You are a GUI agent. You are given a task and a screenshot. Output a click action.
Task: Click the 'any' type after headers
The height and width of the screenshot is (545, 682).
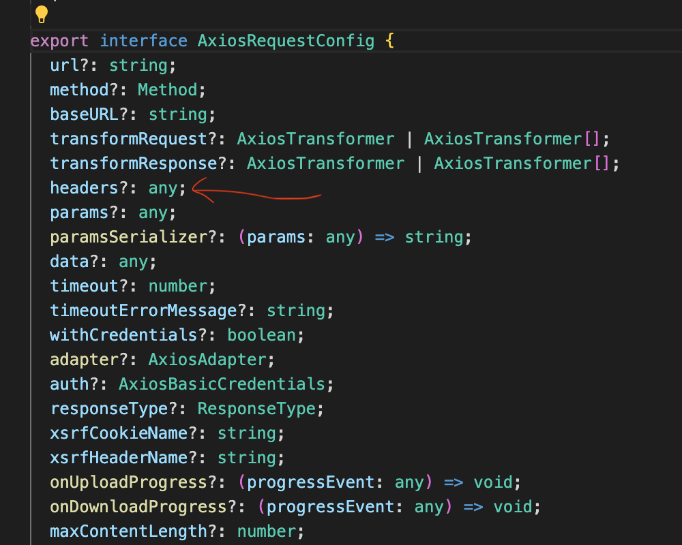[163, 188]
